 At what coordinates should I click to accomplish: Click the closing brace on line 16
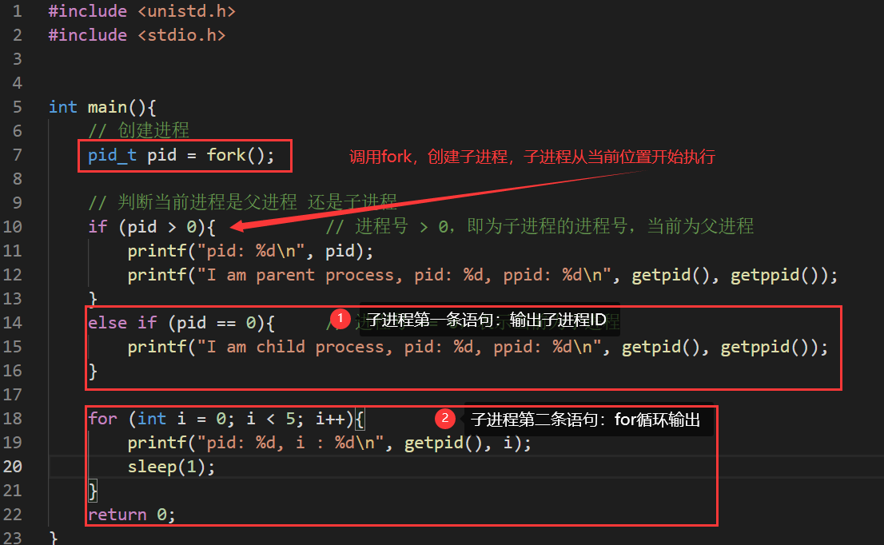point(93,372)
